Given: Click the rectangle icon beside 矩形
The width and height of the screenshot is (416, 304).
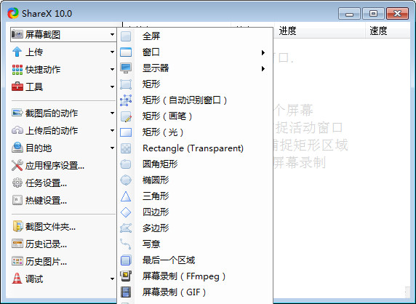Looking at the screenshot, I should [126, 84].
